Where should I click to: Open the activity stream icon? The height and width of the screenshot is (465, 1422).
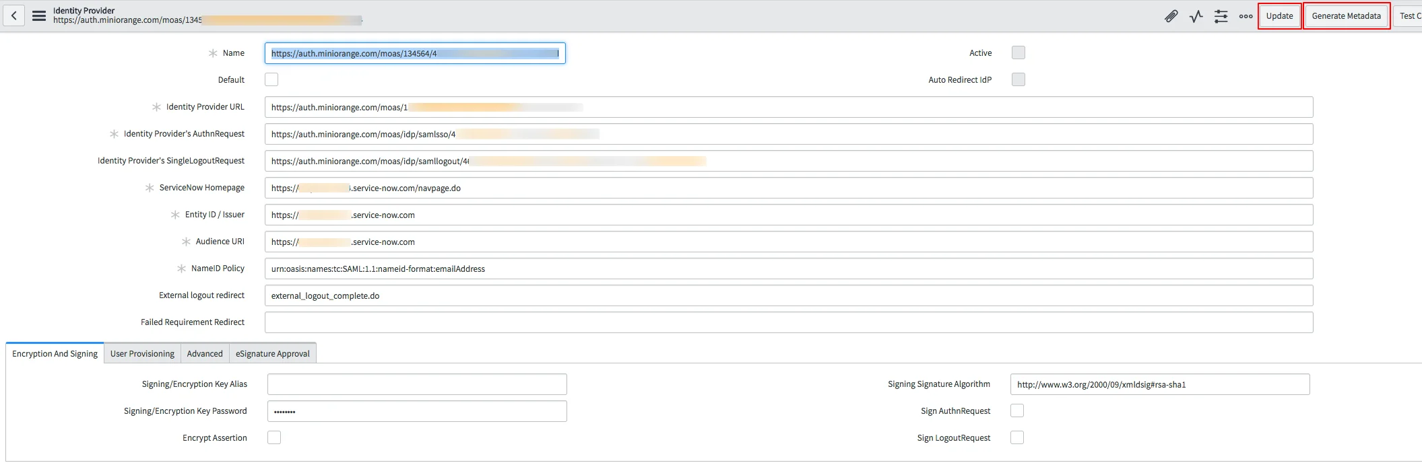point(1196,16)
